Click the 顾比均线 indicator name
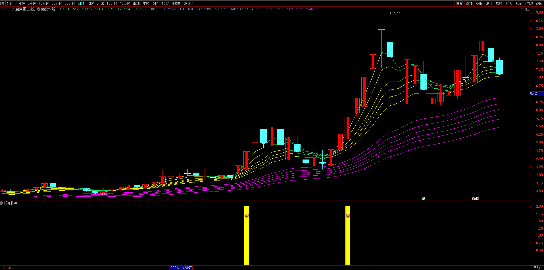This screenshot has height=270, width=544. click(48, 9)
